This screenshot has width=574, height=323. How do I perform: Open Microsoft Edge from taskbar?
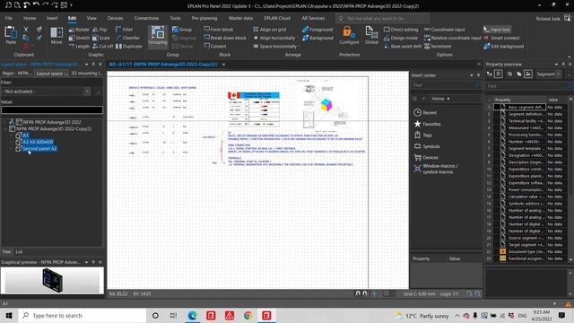(x=192, y=315)
